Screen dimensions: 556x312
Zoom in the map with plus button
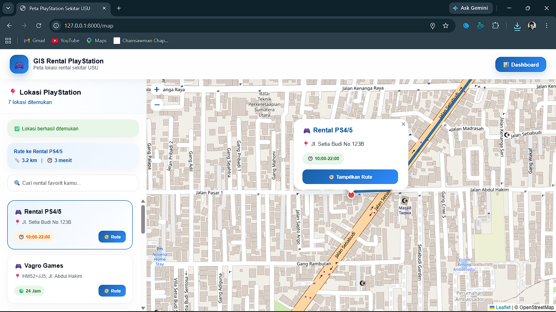pyautogui.click(x=157, y=89)
